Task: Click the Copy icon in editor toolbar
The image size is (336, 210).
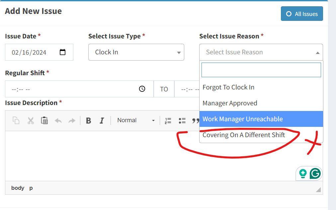Action: click(x=16, y=121)
